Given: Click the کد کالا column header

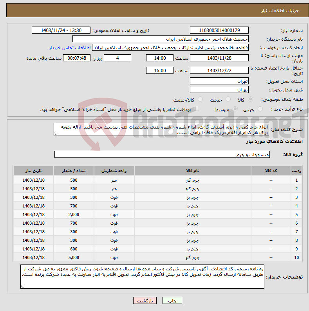Looking at the screenshot, I should [271, 171].
